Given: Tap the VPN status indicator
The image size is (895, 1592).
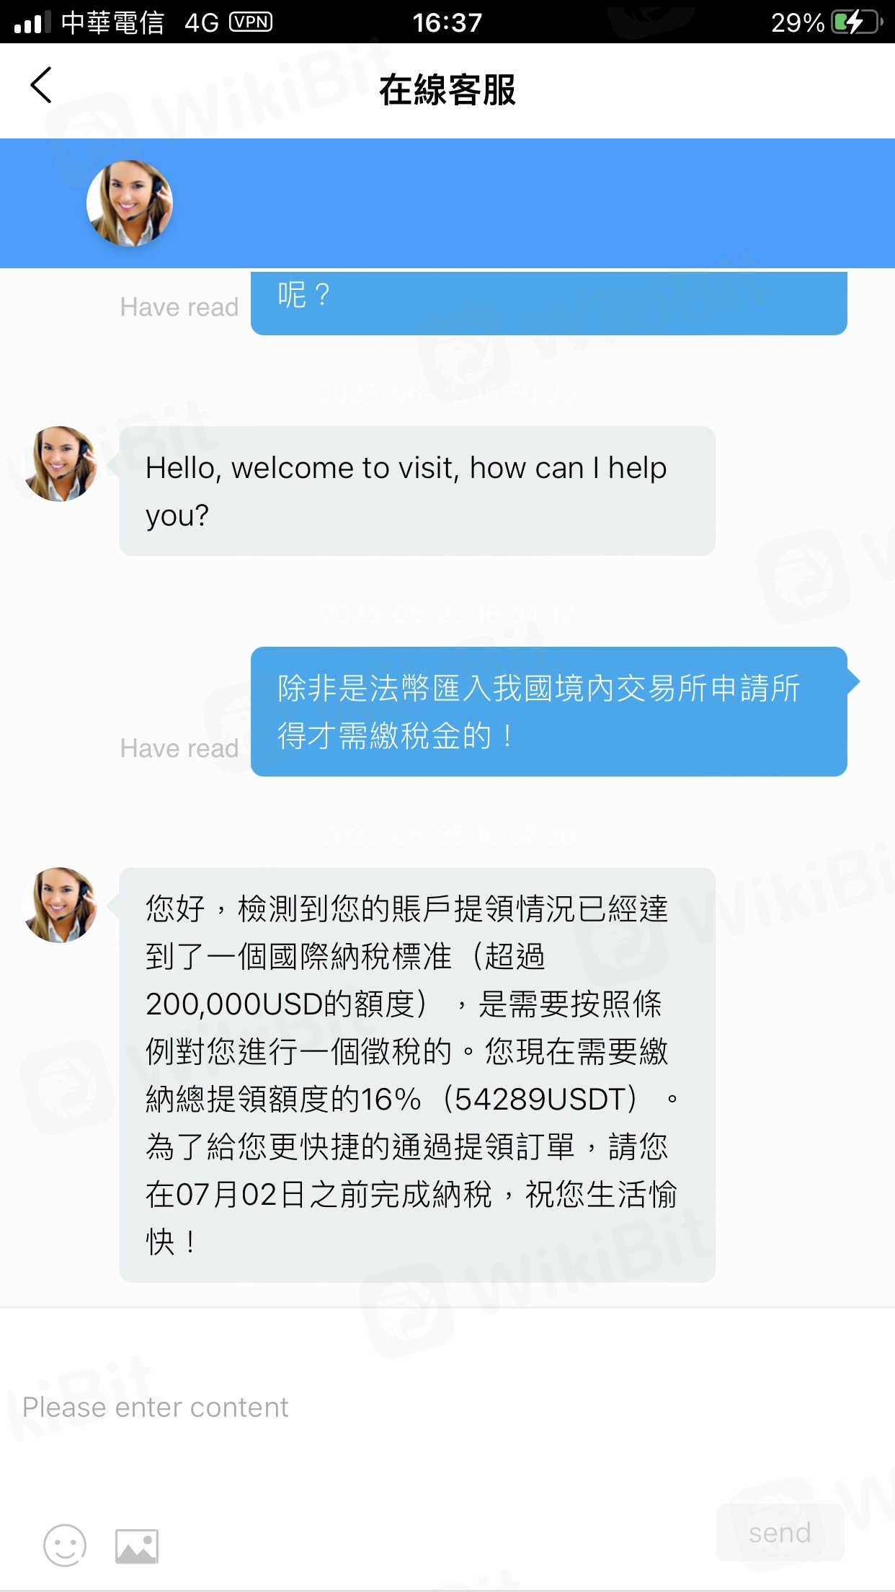Looking at the screenshot, I should 251,22.
